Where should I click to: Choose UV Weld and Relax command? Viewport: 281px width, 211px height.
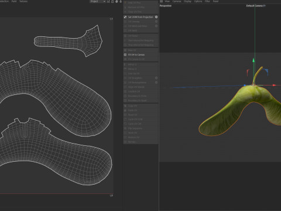(x=137, y=26)
